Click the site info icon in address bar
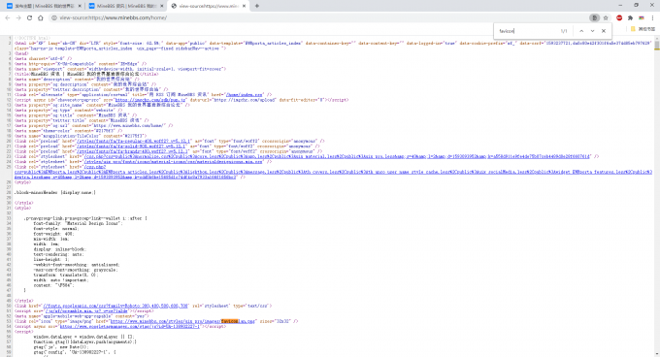Viewport: 660px width, 357px height. (54, 17)
